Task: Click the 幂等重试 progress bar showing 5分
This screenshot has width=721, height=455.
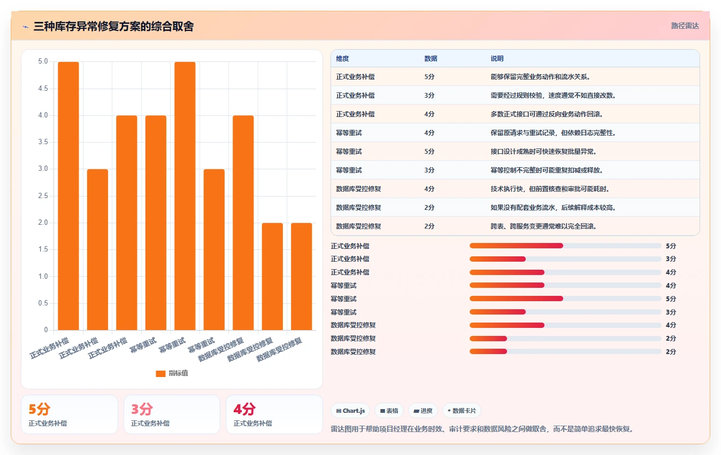Action: point(565,299)
